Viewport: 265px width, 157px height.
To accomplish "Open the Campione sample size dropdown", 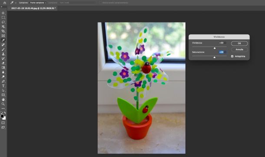I will [38, 3].
